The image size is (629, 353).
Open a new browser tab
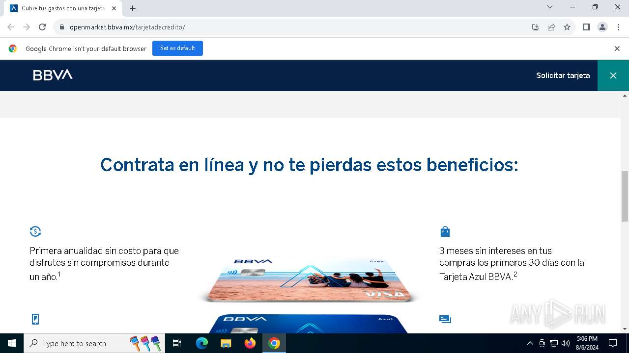pos(133,8)
